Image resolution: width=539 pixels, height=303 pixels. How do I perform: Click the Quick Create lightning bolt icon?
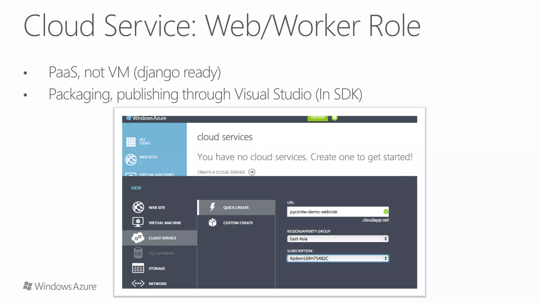tap(212, 207)
